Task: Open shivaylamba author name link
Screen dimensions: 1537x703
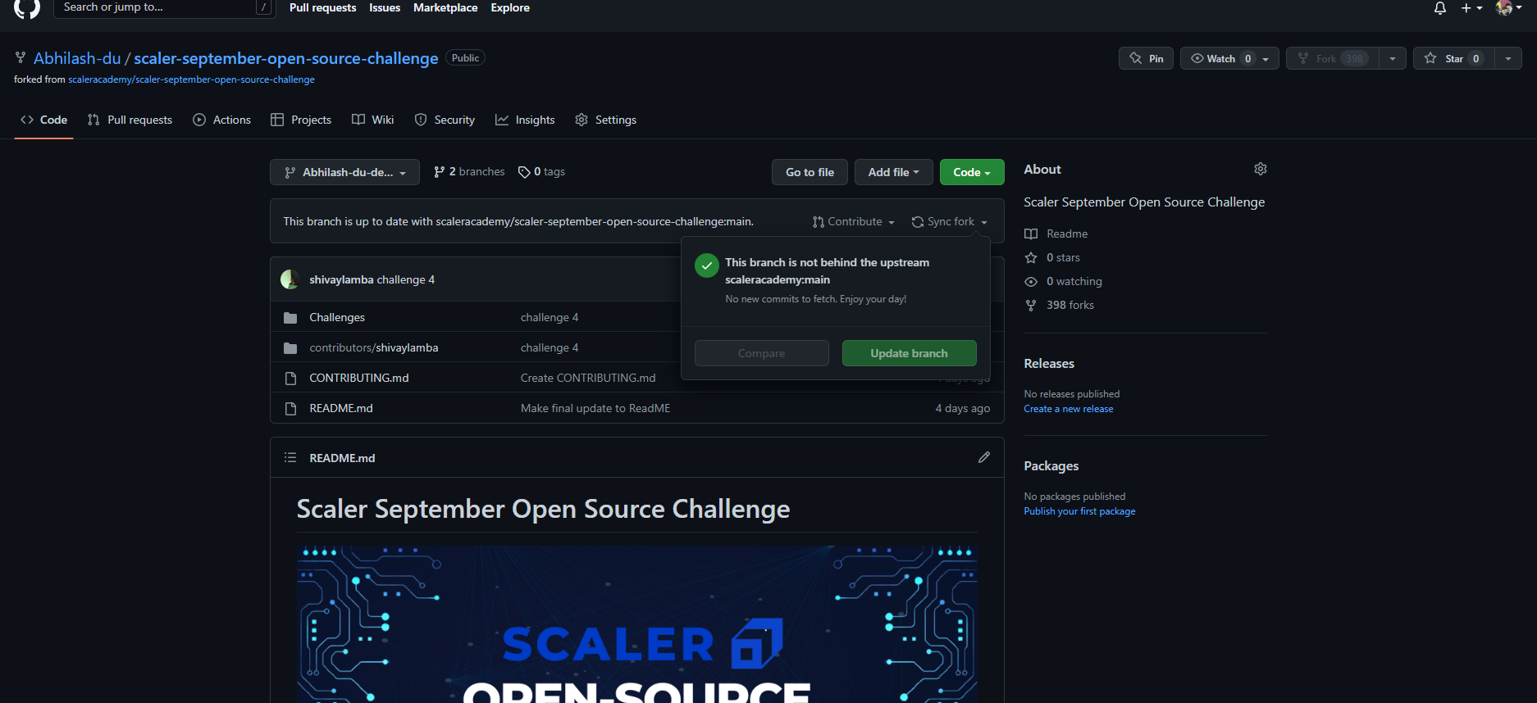Action: coord(341,279)
